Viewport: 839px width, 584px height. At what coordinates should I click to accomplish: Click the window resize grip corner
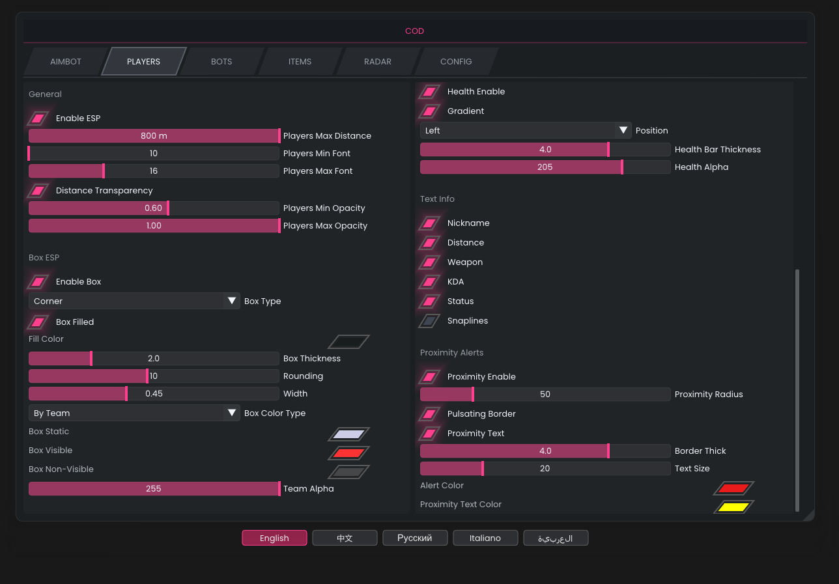(809, 516)
